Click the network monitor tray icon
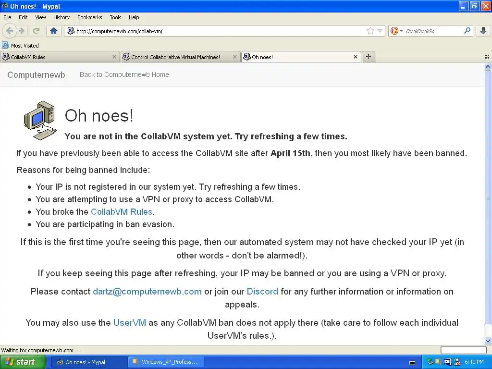 click(448, 362)
